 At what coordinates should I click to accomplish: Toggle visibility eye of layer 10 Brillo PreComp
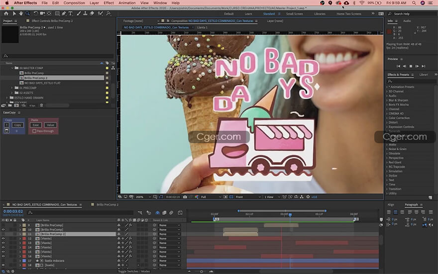pyautogui.click(x=3, y=230)
